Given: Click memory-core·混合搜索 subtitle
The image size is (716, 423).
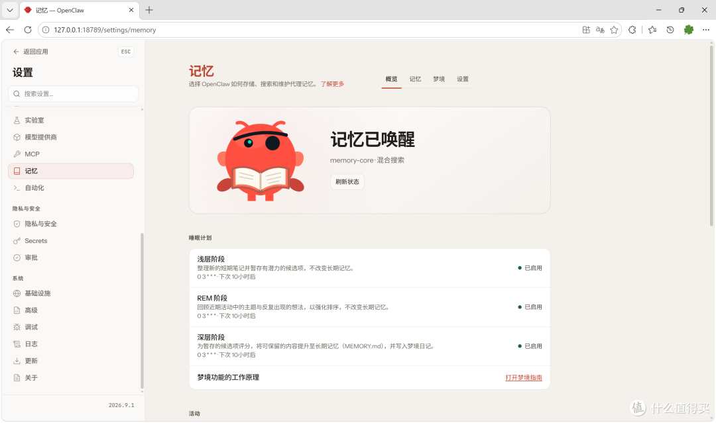Looking at the screenshot, I should pyautogui.click(x=367, y=160).
